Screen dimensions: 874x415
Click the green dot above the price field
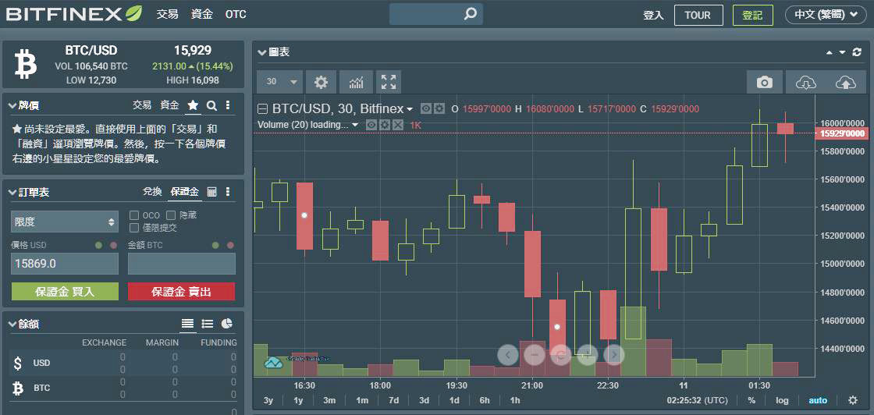pos(98,245)
